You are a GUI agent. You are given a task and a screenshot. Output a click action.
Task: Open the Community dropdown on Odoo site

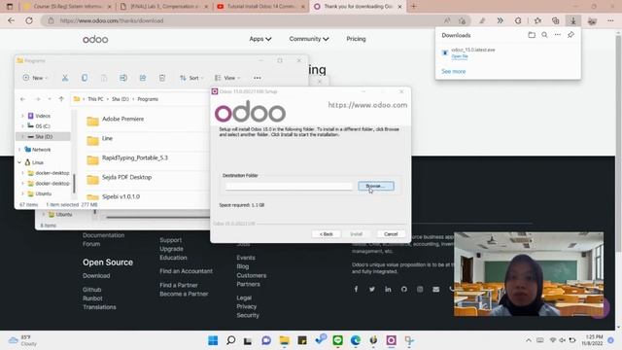coord(309,39)
